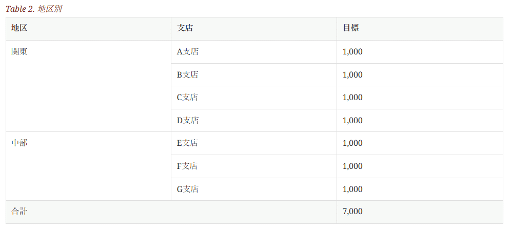Select the 1,000 target for E支店
This screenshot has height=228, width=511.
352,143
